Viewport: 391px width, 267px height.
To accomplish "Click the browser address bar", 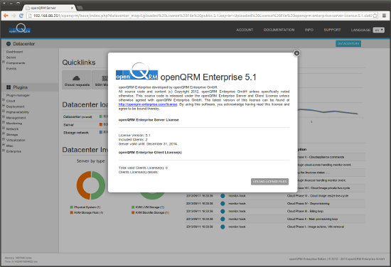I will click(202, 16).
